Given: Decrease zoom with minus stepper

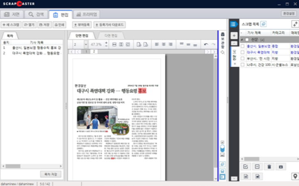Looking at the screenshot, I should [x=106, y=46].
